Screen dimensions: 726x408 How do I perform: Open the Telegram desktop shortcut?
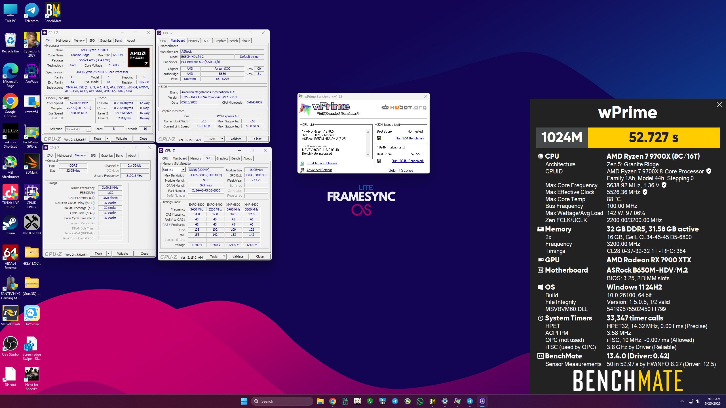31,13
